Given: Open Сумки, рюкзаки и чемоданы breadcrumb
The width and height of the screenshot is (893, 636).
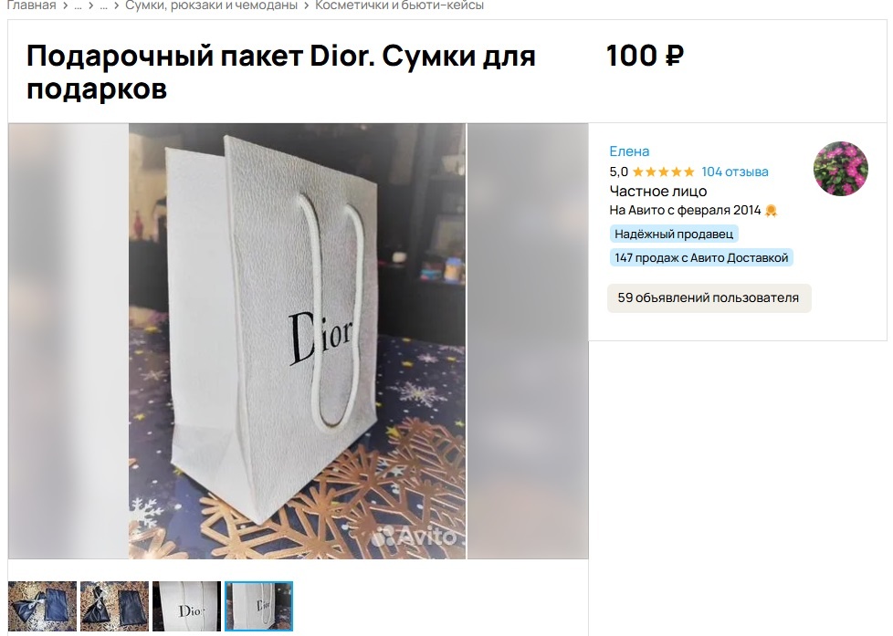Looking at the screenshot, I should click(211, 5).
